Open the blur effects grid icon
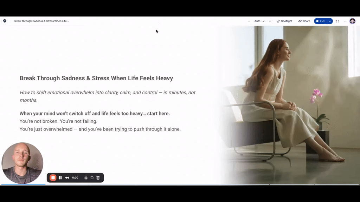 (86, 178)
